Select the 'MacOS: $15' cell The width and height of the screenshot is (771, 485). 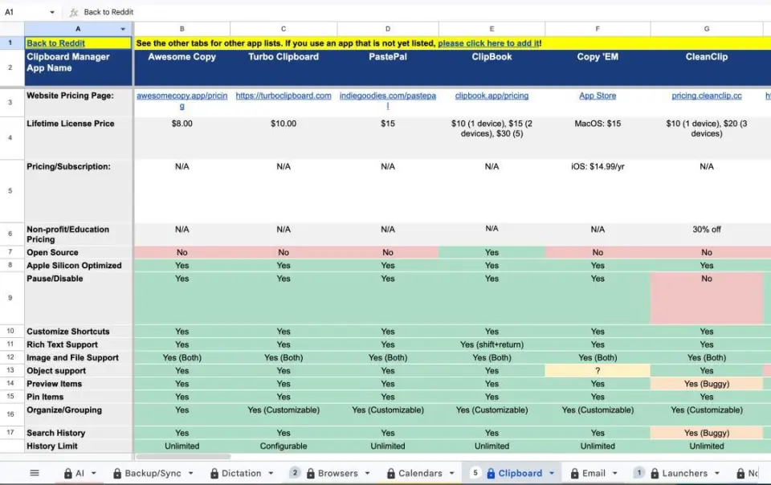pyautogui.click(x=598, y=137)
